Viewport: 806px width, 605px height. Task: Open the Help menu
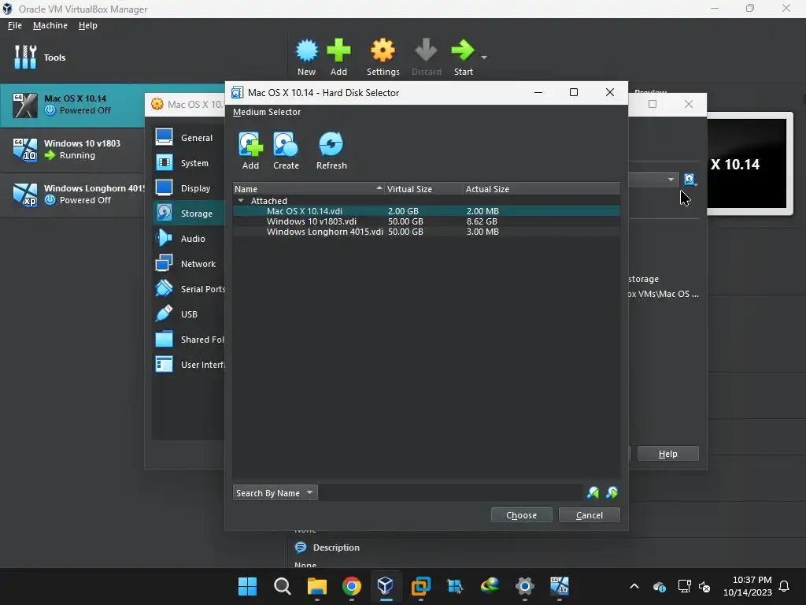88,25
